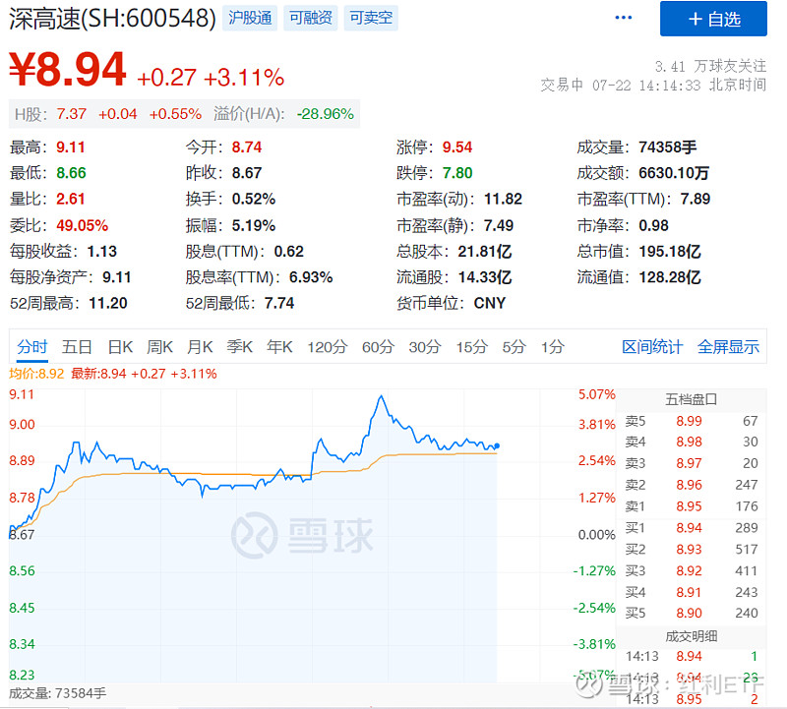Image resolution: width=787 pixels, height=709 pixels.
Task: Click the 沪股通 badge next to stock name
Action: (x=250, y=18)
